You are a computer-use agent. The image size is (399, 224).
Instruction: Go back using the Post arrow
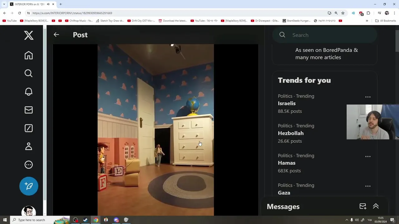(x=56, y=35)
